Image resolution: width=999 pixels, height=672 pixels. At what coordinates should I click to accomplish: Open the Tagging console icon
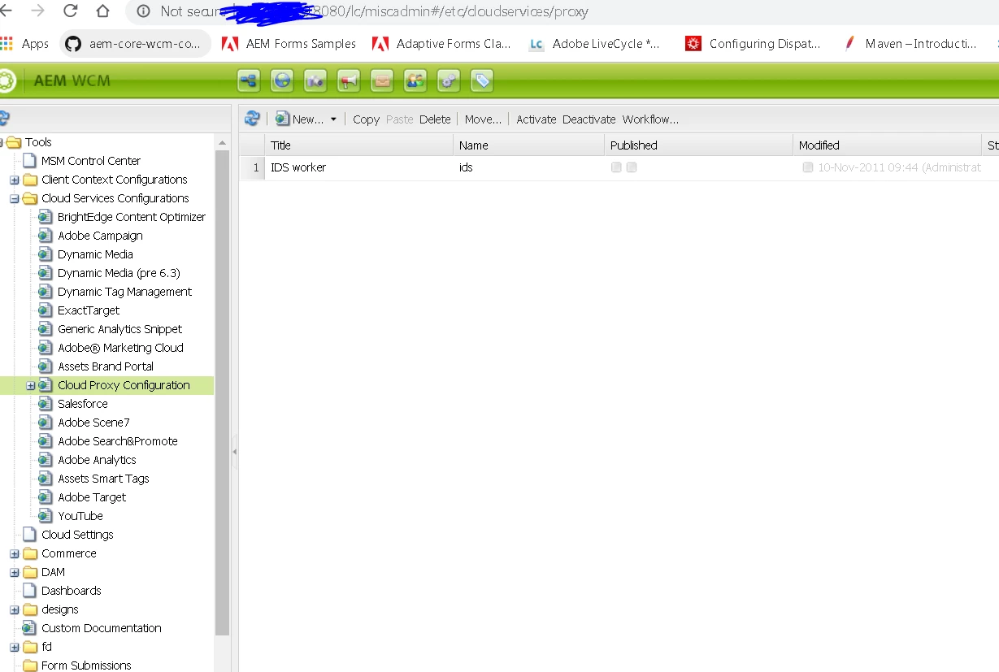pyautogui.click(x=482, y=81)
